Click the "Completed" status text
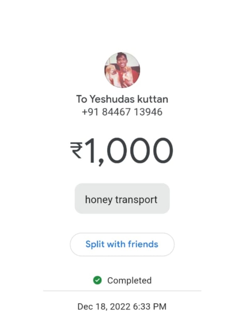 click(x=129, y=280)
